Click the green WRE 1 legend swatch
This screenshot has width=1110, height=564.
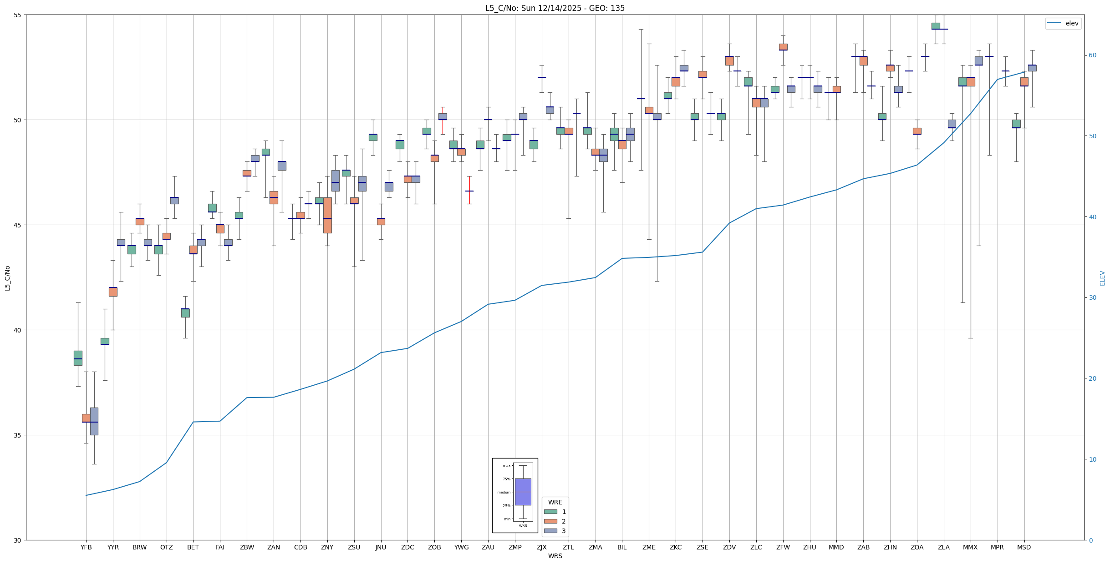(550, 512)
